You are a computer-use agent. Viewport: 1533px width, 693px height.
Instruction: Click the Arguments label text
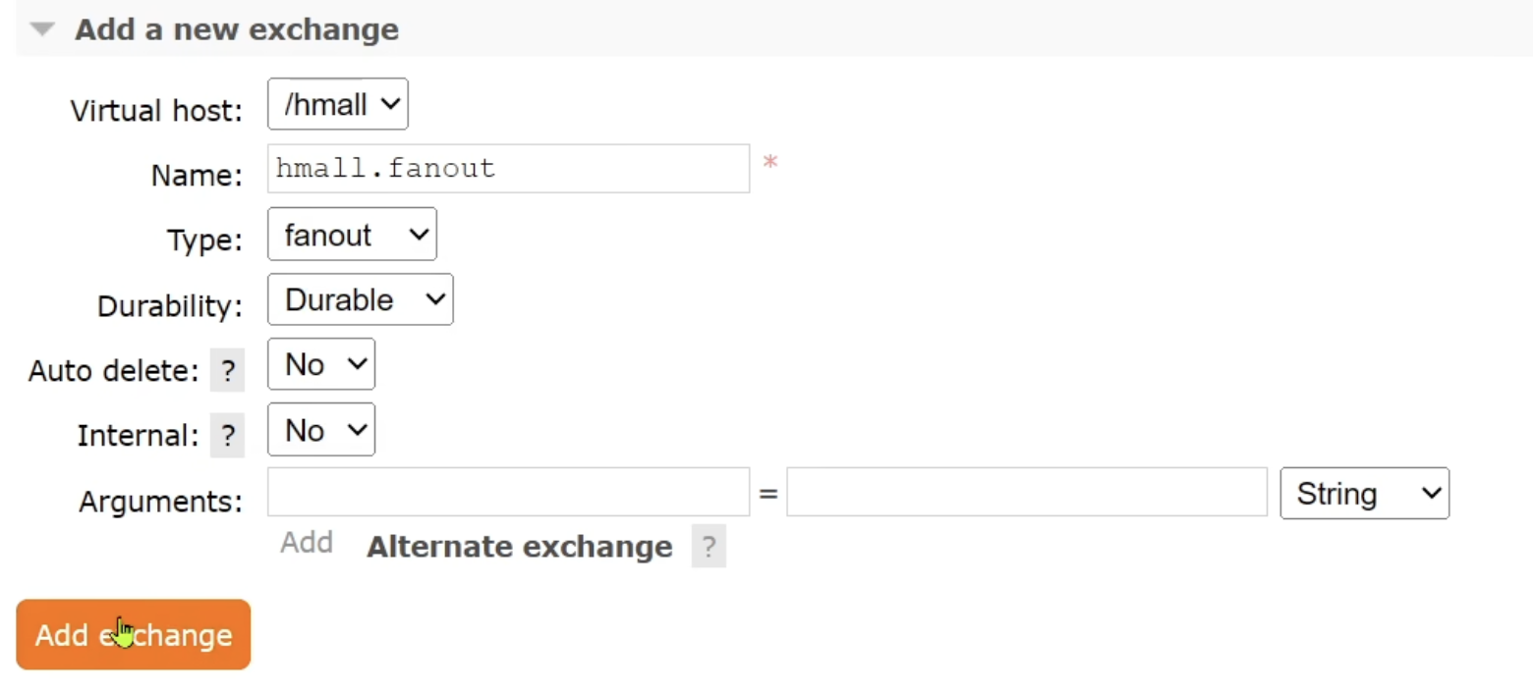coord(160,502)
